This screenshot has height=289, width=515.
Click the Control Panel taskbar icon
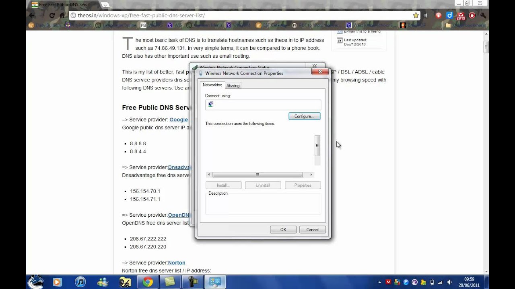coord(215,282)
